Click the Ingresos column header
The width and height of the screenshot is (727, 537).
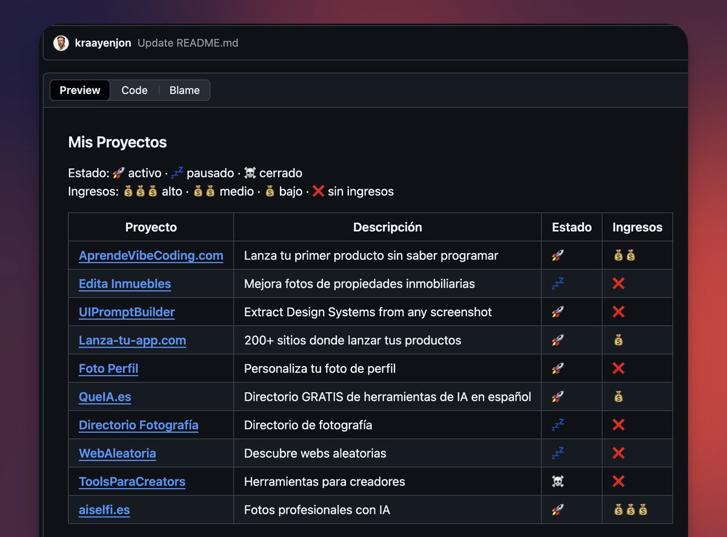637,227
